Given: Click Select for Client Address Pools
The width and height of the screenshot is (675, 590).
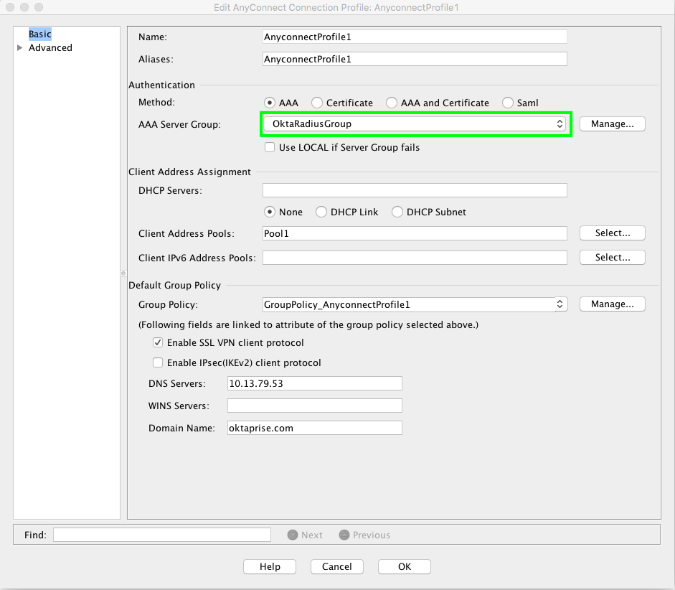Looking at the screenshot, I should (x=612, y=233).
